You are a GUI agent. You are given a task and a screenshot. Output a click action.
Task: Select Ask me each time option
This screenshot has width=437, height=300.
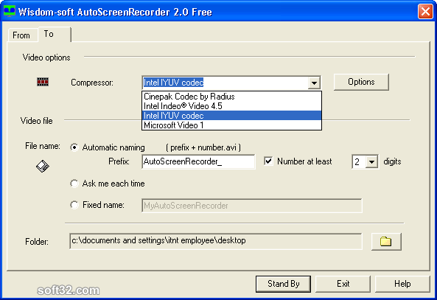pyautogui.click(x=74, y=184)
